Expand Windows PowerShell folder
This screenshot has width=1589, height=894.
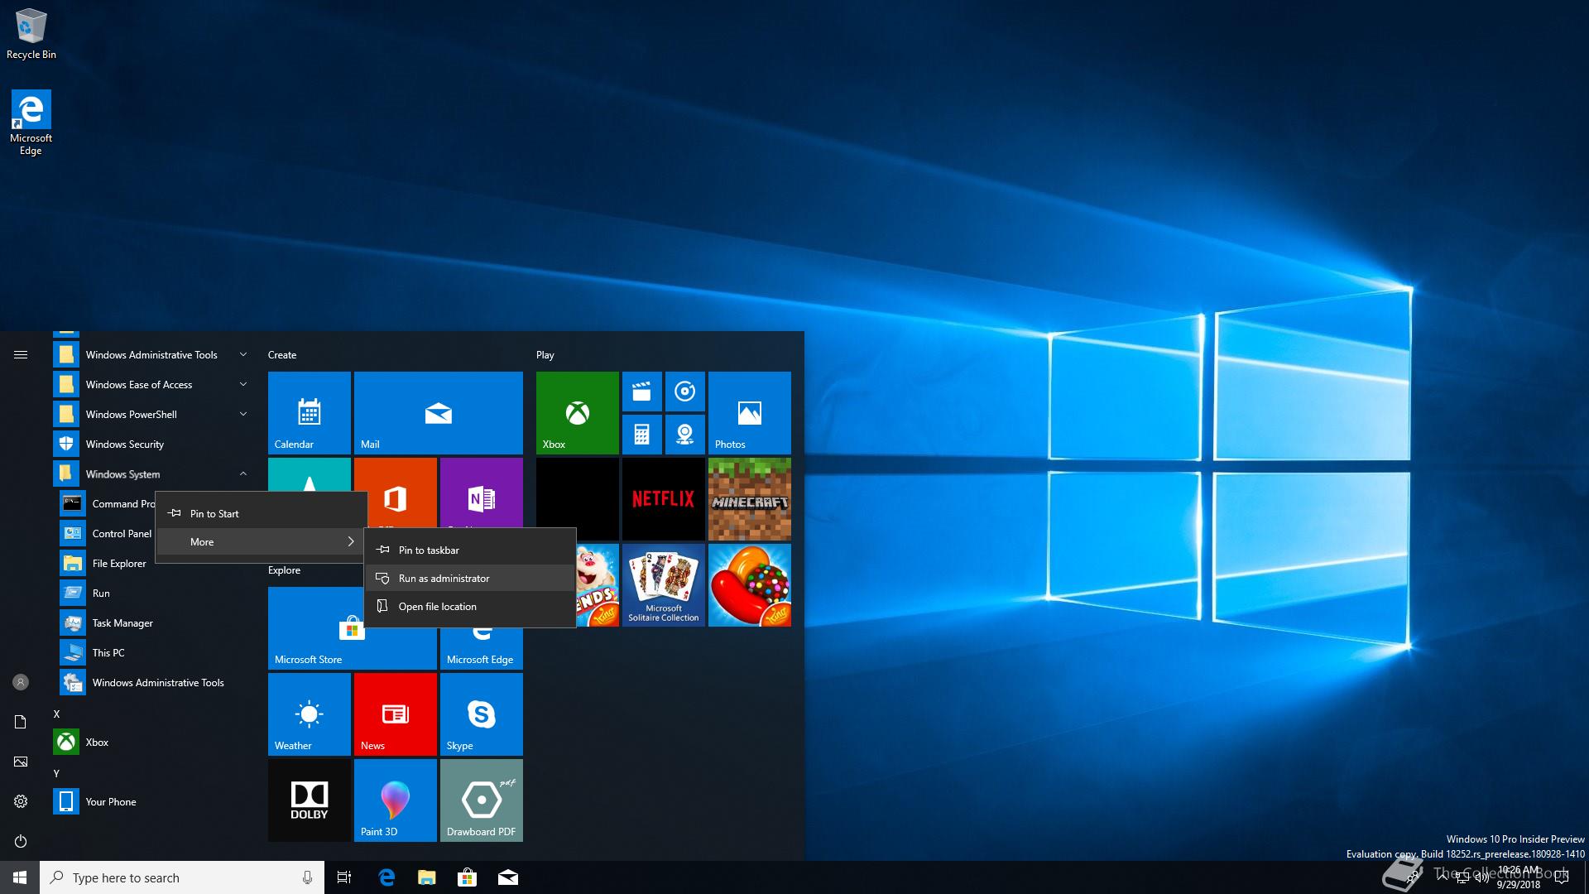coord(154,414)
